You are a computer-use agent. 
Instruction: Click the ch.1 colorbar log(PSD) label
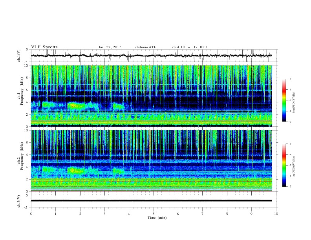pos(294,102)
